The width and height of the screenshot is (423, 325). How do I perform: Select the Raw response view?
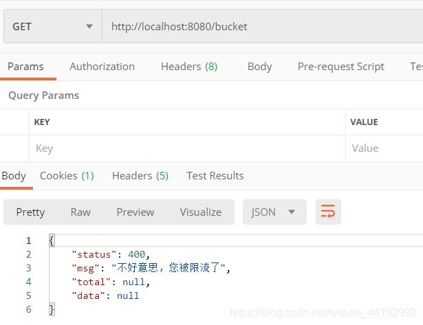(x=80, y=212)
